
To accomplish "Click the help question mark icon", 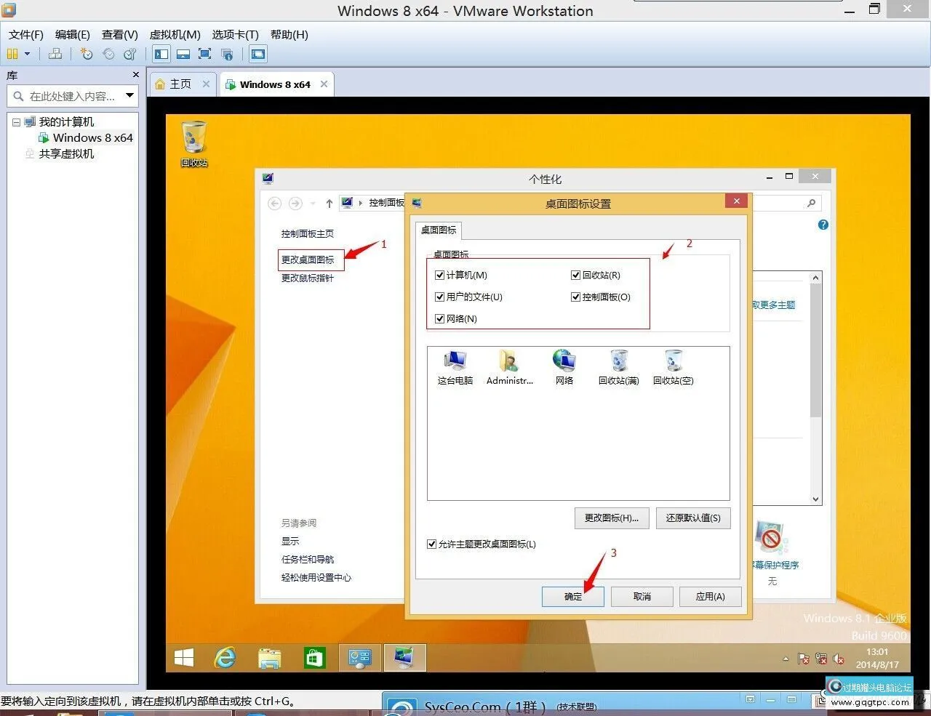I will pyautogui.click(x=823, y=225).
